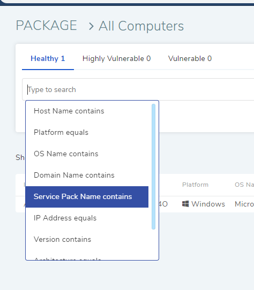Open the Highly Vulnerable 0 tab
This screenshot has height=290, width=254.
[x=116, y=59]
